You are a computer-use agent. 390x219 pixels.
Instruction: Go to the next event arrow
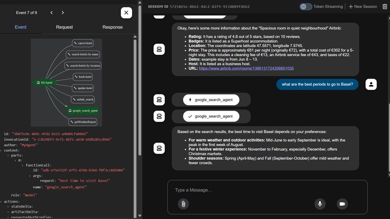point(63,13)
